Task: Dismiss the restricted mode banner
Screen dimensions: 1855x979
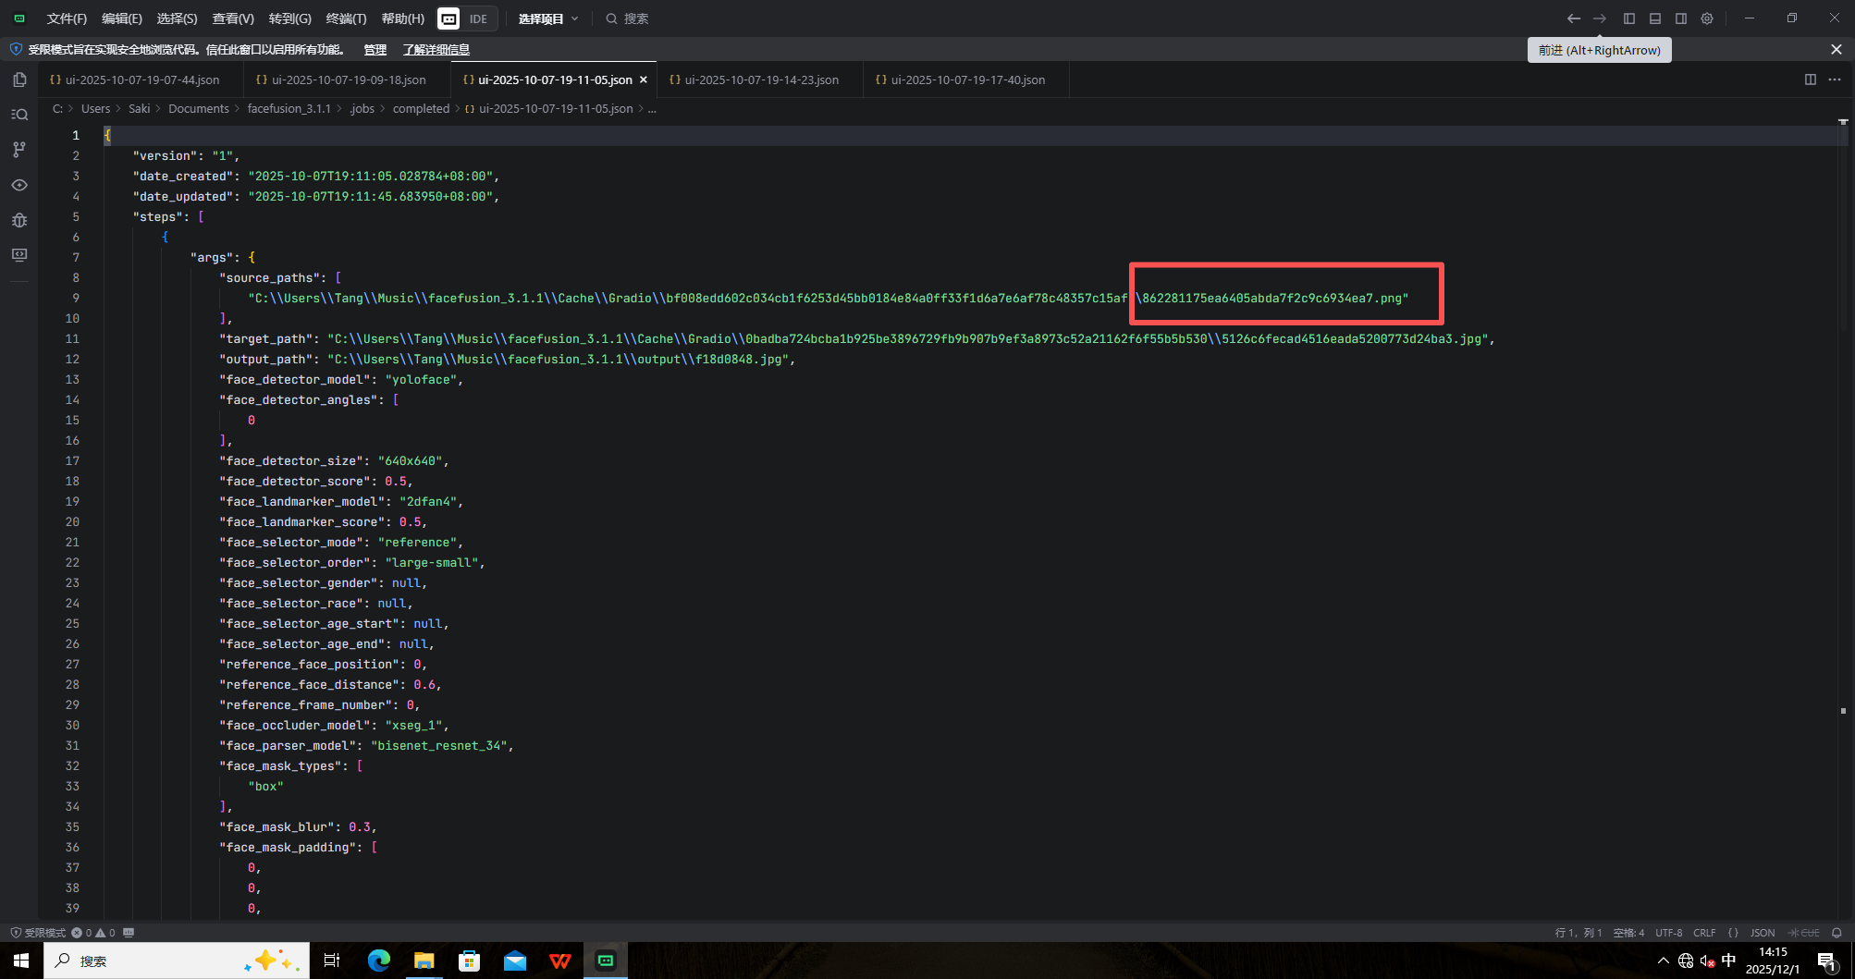Action: click(x=1837, y=50)
